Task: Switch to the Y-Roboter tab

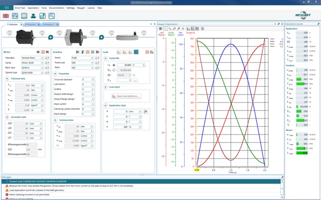Action: coord(47,24)
